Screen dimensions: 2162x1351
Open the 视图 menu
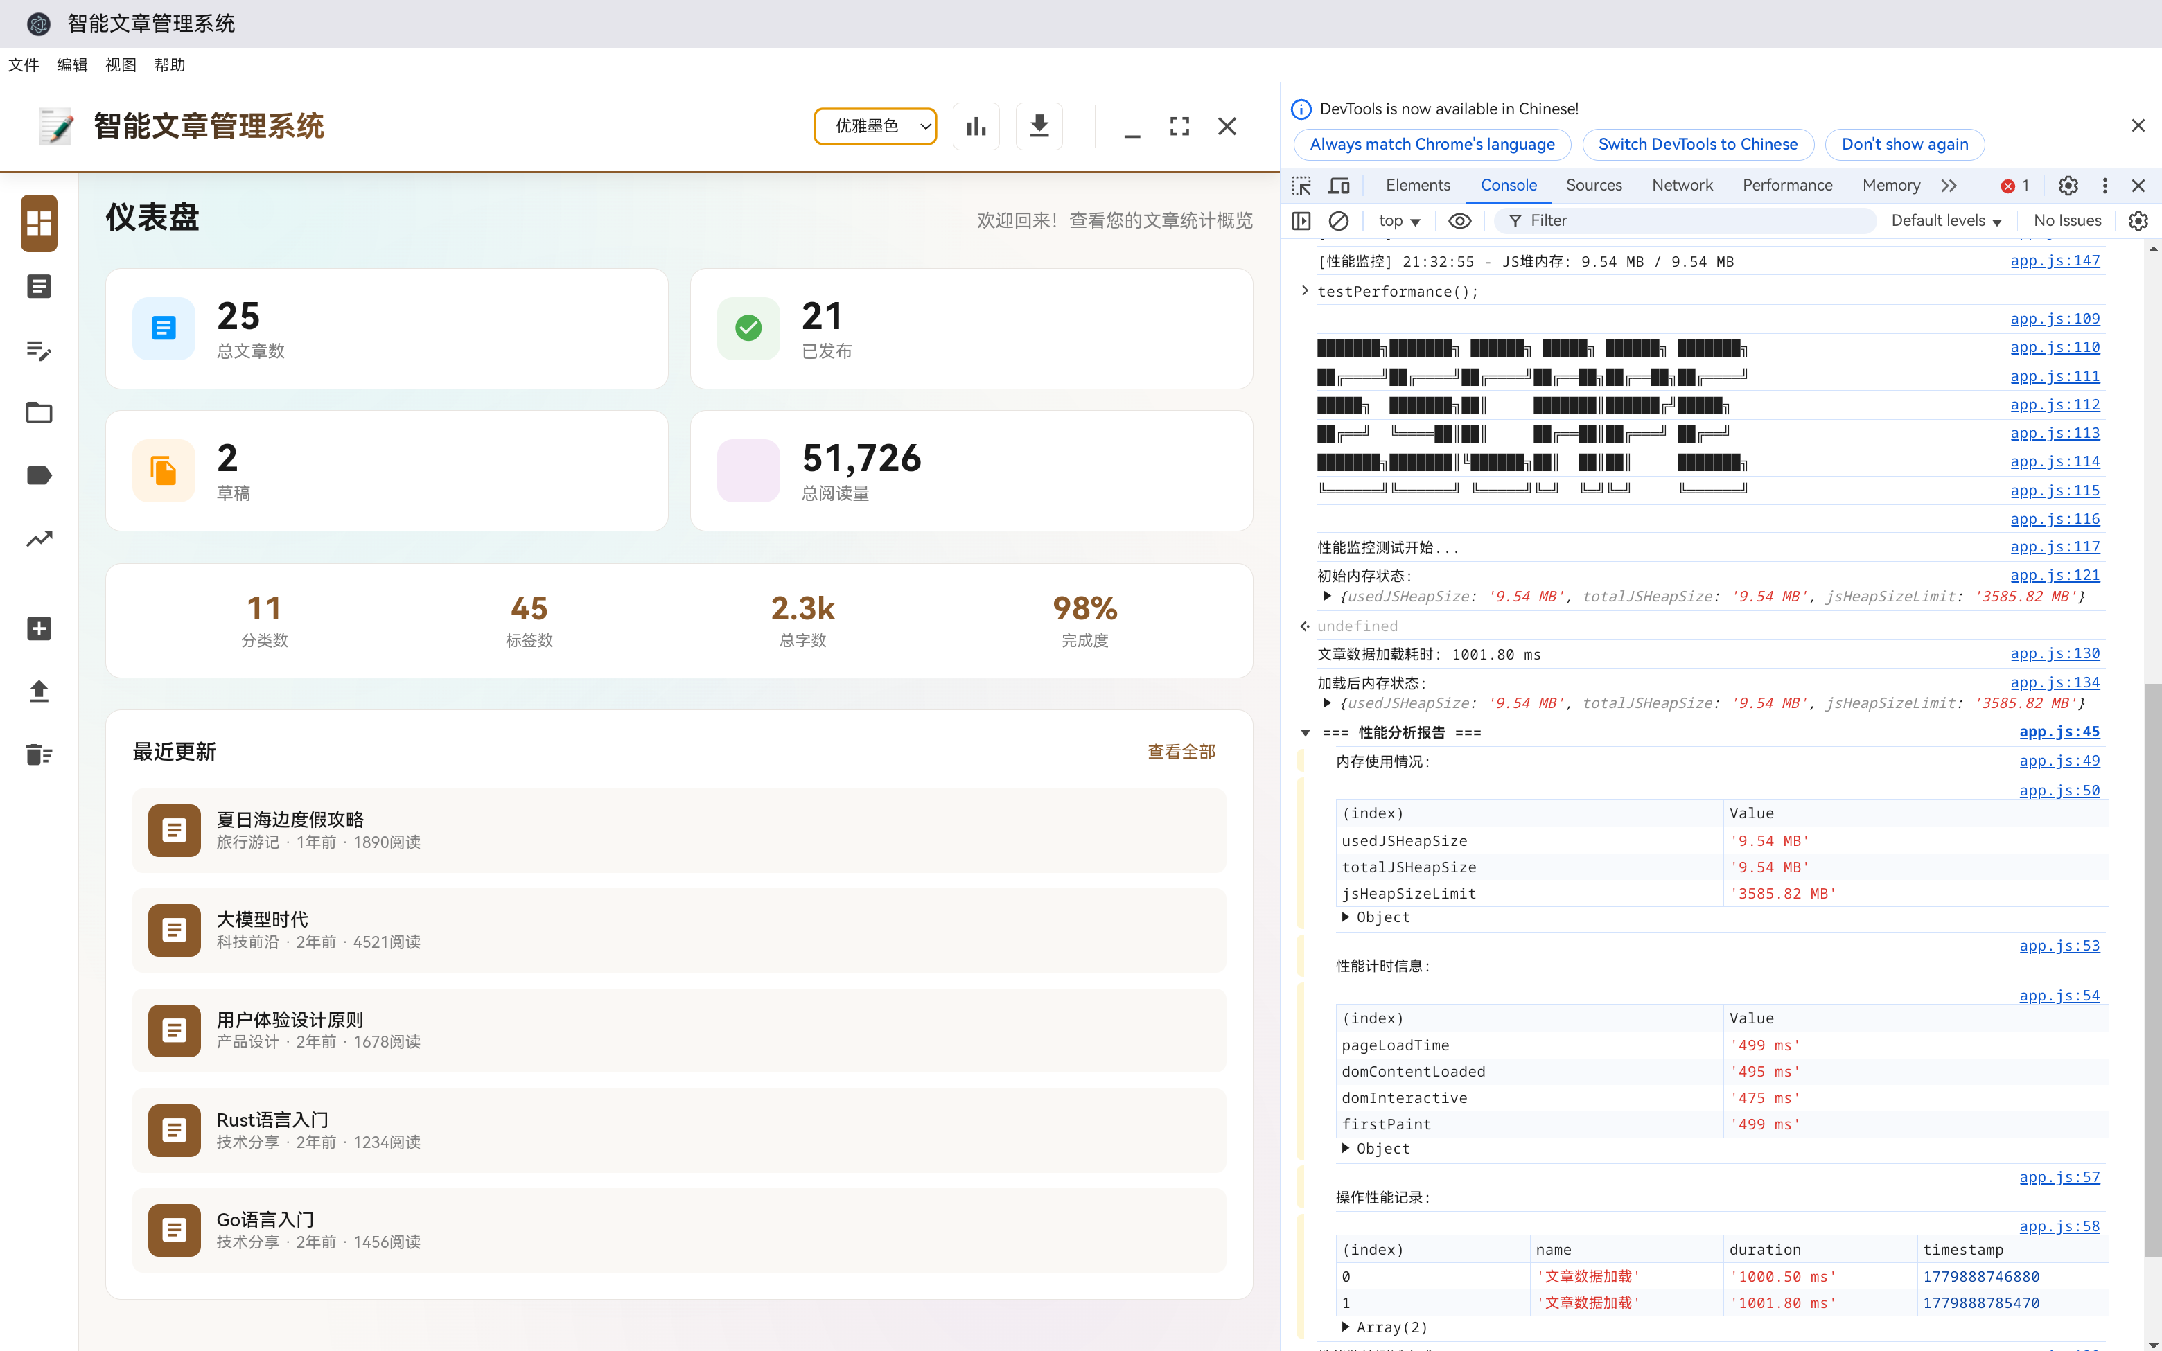pyautogui.click(x=121, y=64)
